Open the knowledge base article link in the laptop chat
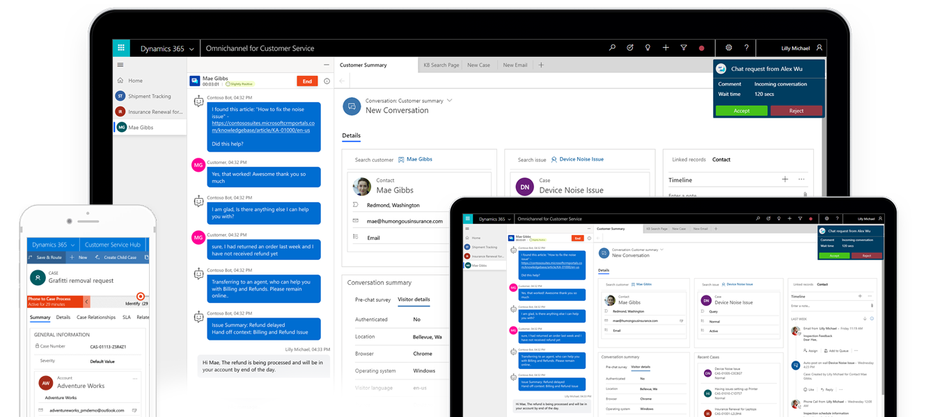 coord(263,126)
